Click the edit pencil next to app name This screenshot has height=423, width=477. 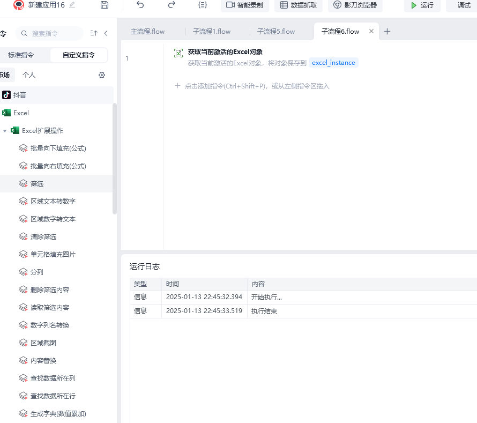pos(72,5)
